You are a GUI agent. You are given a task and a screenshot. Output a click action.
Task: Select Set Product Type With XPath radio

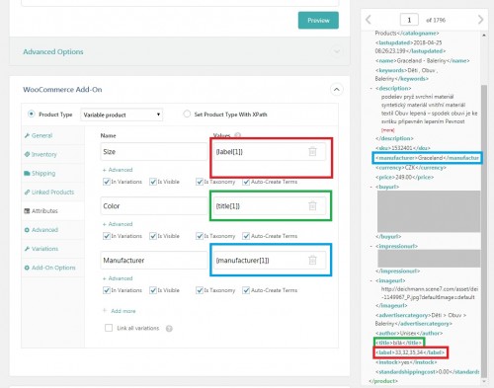187,114
